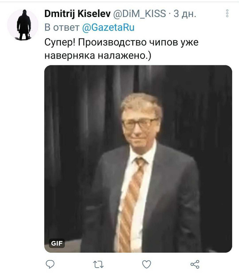Viewport: 239px width, 275px height.
Task: Retweet the post using the arrows icon
Action: (x=98, y=264)
